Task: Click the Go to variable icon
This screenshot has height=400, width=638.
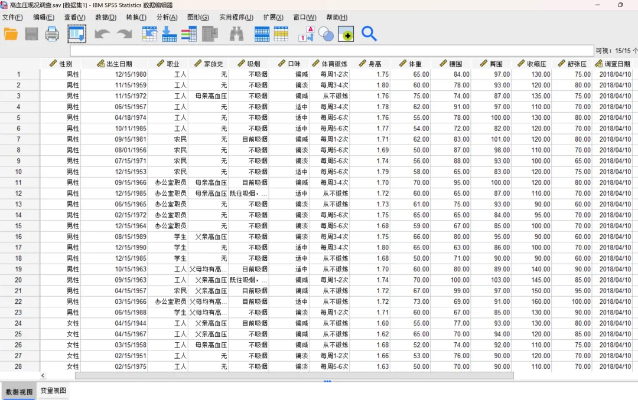Action: tap(170, 34)
